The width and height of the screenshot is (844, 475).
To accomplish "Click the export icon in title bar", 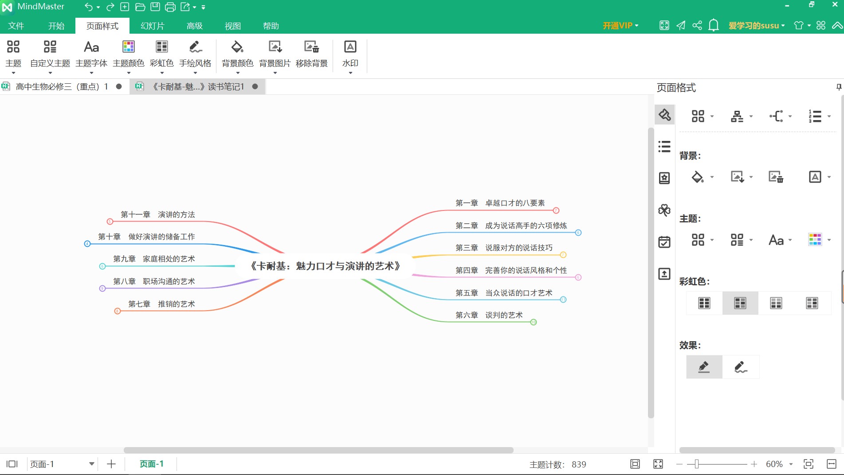I will 185,7.
